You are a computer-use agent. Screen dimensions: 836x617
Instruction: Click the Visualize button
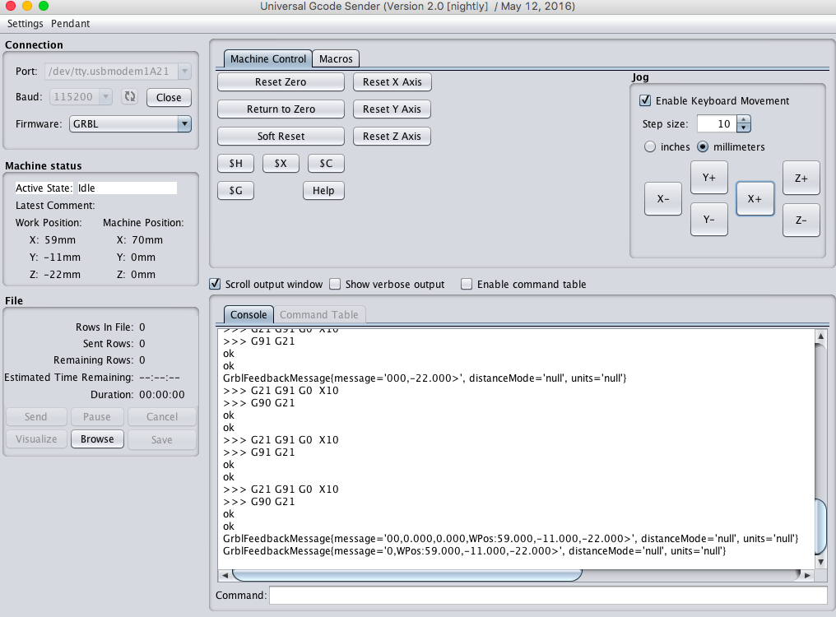[x=36, y=438]
